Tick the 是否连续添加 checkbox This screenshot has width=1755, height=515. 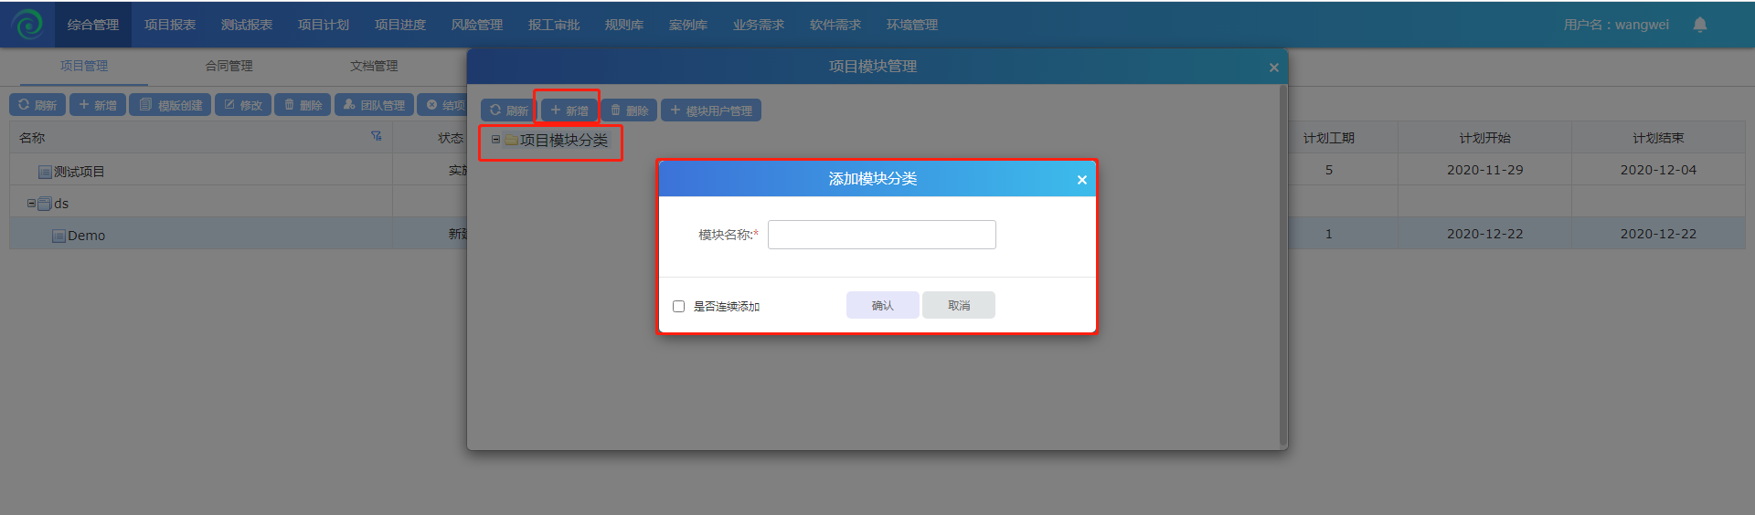tap(678, 306)
